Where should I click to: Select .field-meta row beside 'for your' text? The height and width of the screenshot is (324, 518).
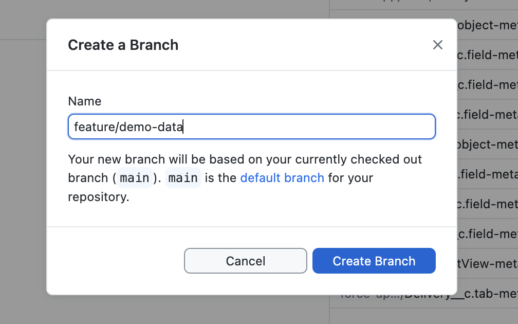pos(487,174)
